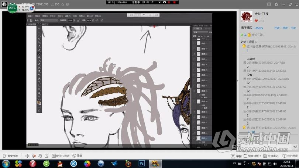Click the 投麦 link
The height and width of the screenshot is (168, 299).
[x=277, y=28]
